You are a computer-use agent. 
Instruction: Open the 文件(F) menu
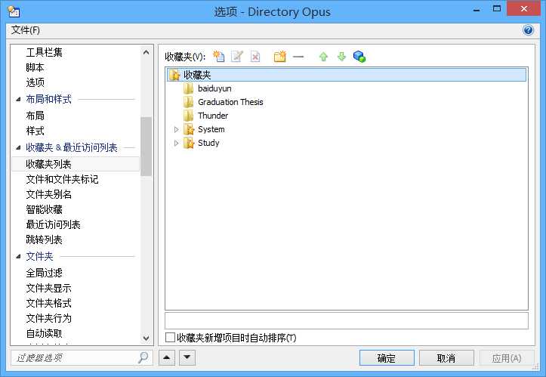click(26, 30)
